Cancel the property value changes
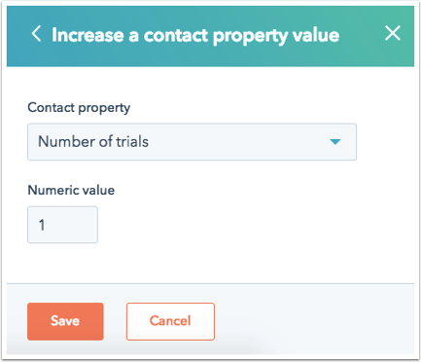421x362 pixels. click(170, 321)
